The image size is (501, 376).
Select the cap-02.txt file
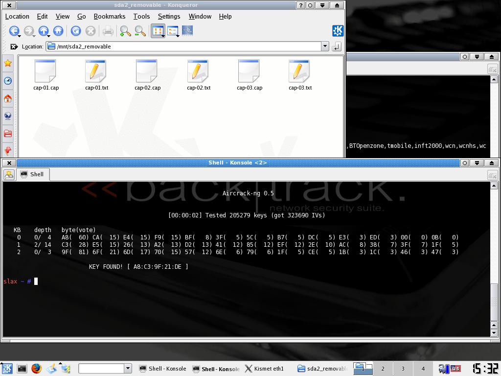[x=199, y=75]
